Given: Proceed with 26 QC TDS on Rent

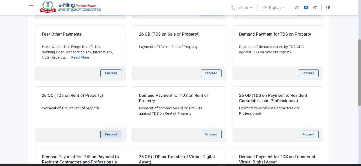Looking at the screenshot, I should pyautogui.click(x=111, y=134).
